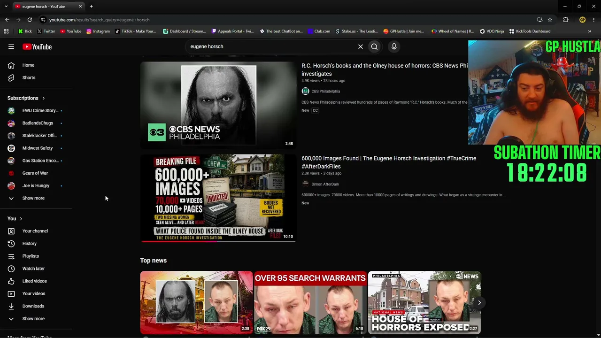
Task: Open the apps grid in bookmarks bar
Action: (6, 31)
